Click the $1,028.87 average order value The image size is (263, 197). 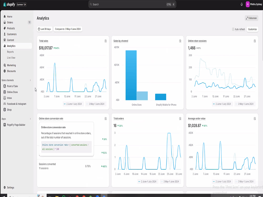pos(194,126)
